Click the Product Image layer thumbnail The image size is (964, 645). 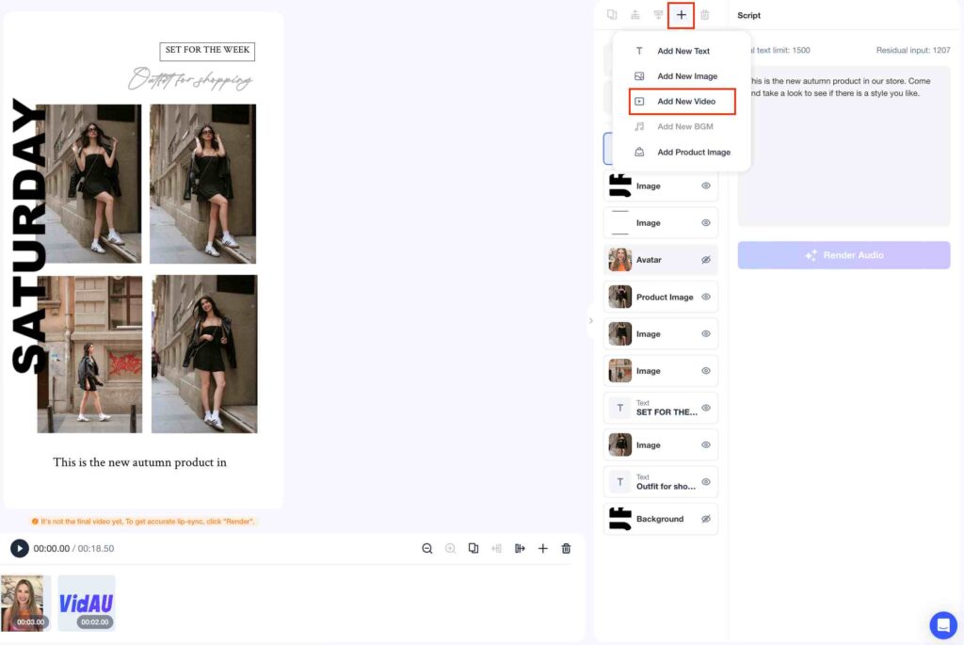(x=619, y=297)
